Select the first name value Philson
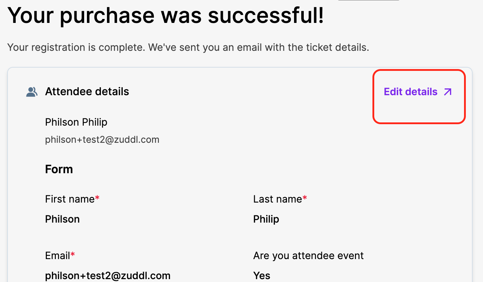Screen dimensions: 483x282 pos(62,219)
